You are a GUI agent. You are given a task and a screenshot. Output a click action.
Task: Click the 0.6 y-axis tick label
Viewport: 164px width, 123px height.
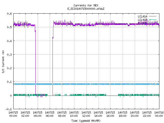coord(9,14)
